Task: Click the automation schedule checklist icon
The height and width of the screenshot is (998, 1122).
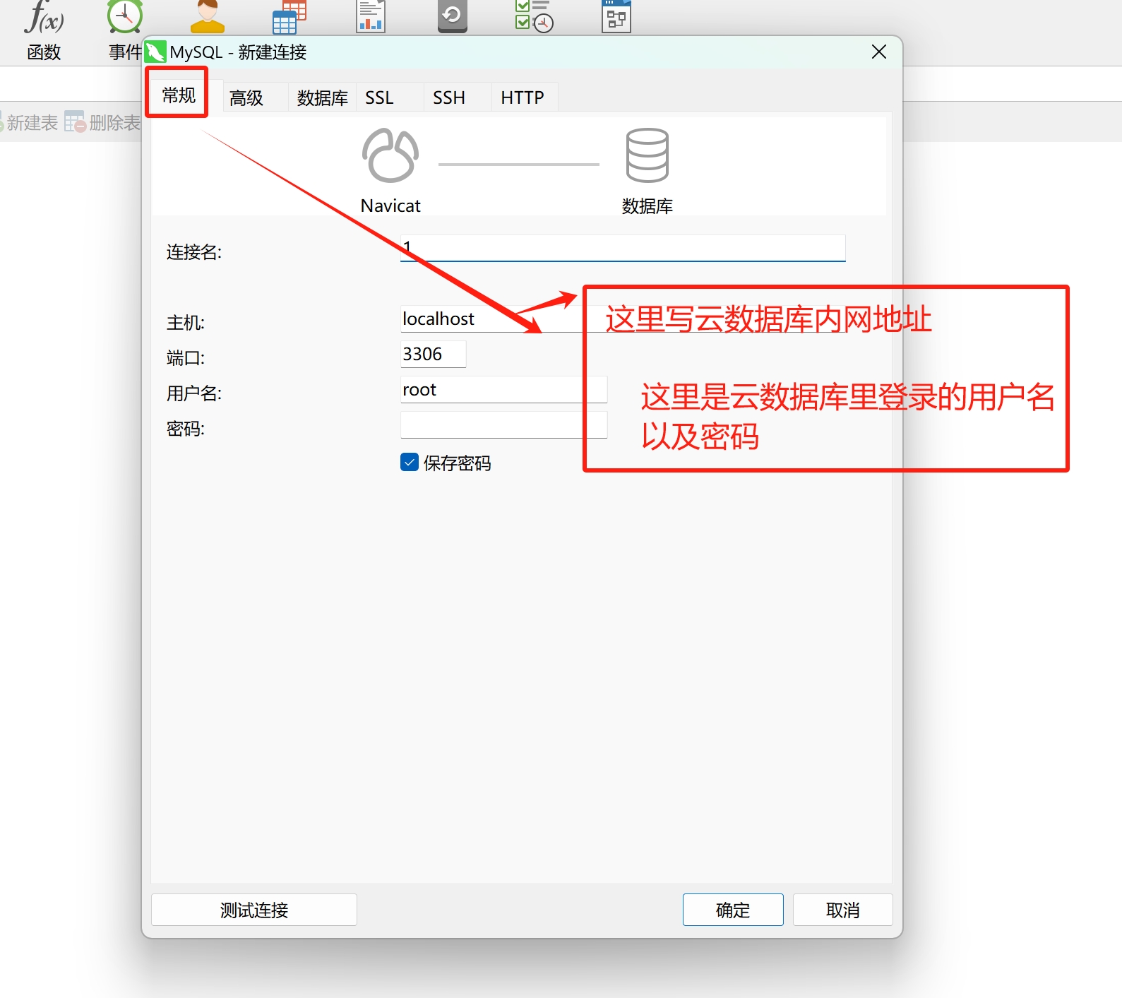Action: click(x=535, y=17)
